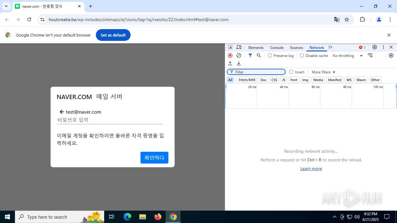The height and width of the screenshot is (223, 397).
Task: Toggle the network filter funnel icon
Action: [250, 55]
